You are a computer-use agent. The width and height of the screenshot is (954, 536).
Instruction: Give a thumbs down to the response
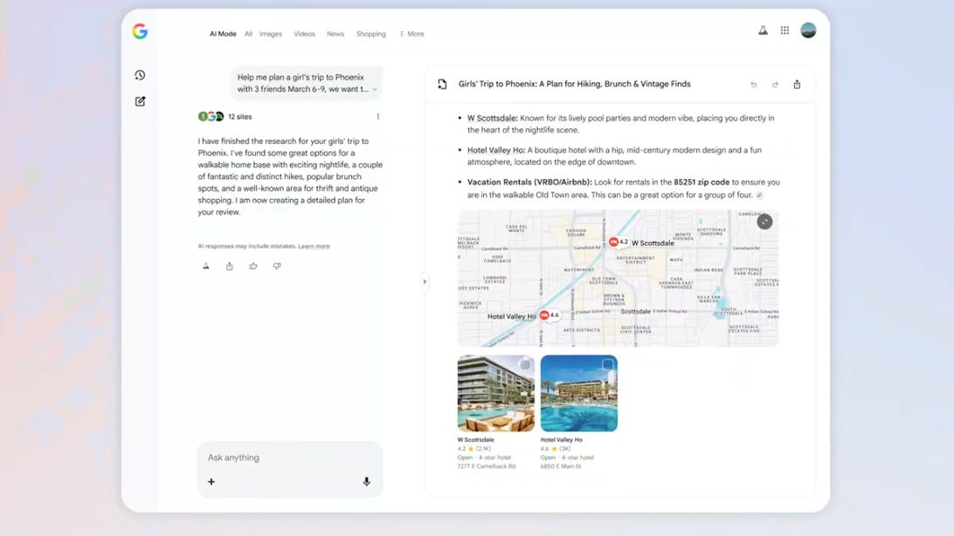(x=276, y=265)
